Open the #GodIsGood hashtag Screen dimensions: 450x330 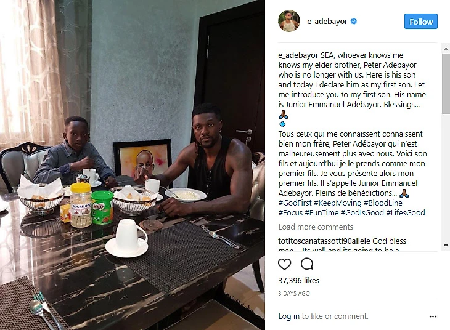pyautogui.click(x=362, y=213)
